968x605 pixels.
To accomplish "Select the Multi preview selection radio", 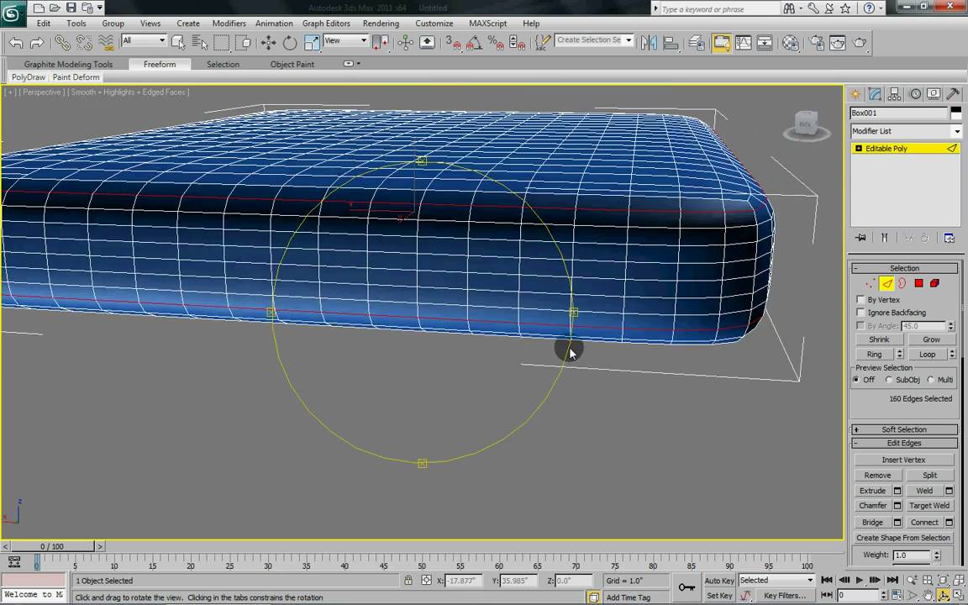I will click(x=930, y=380).
